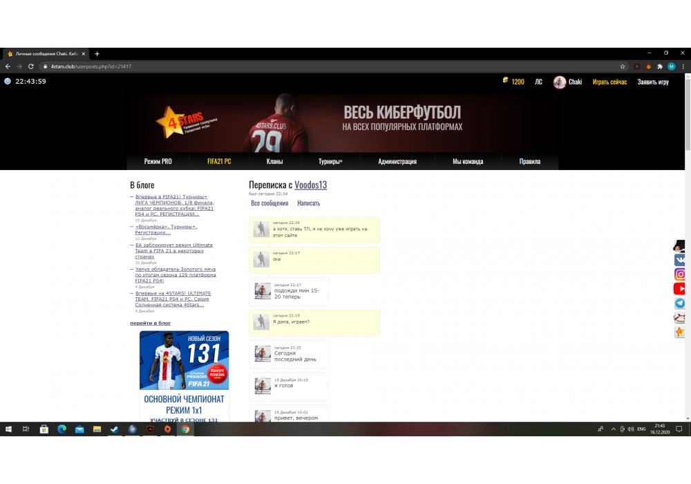Click the Все сообщения tab

(x=269, y=203)
